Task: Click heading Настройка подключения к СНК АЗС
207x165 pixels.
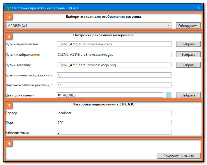Action: pos(103,104)
